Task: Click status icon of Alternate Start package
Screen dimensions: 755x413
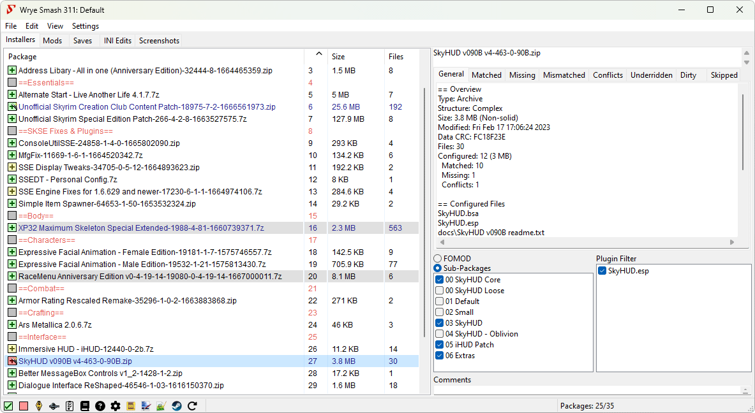Action: pyautogui.click(x=12, y=95)
